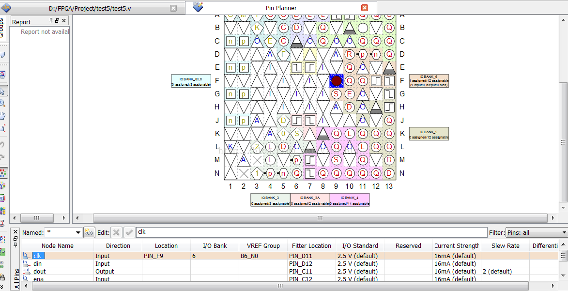
Task: Confirm the edit with the checkmark button
Action: point(129,232)
